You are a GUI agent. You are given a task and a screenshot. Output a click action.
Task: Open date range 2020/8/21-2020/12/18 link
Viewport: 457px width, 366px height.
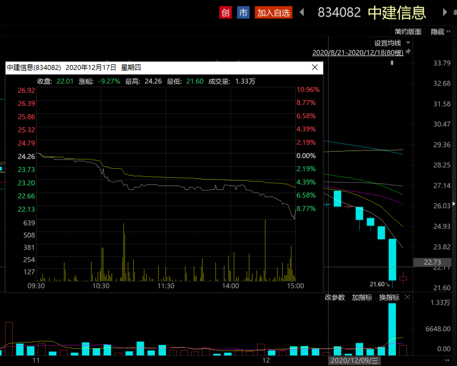(358, 52)
